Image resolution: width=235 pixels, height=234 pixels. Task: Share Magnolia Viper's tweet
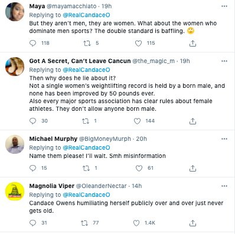[192, 223]
